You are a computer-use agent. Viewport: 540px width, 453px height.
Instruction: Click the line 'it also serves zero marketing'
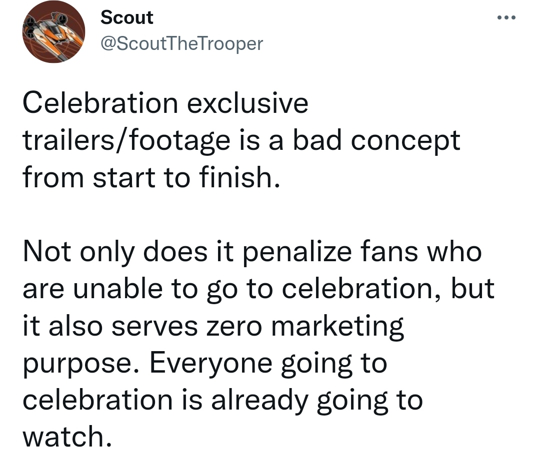click(213, 326)
